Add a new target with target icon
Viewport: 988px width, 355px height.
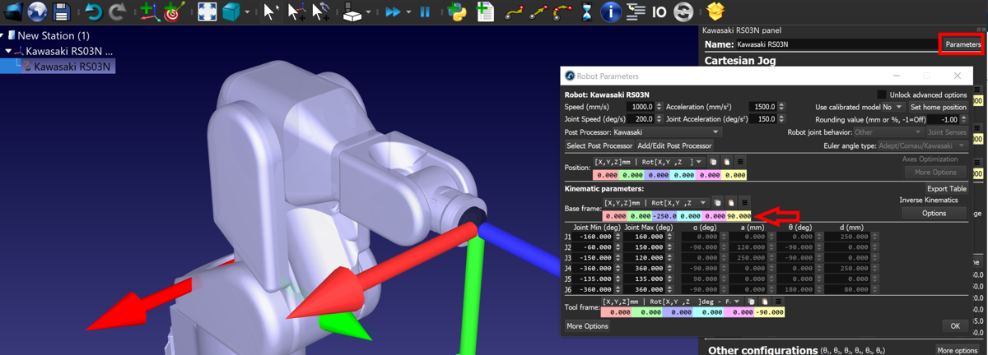172,12
